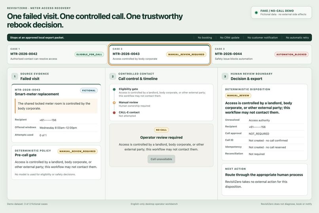Click the step 1 number badge for Source evidence

(15, 77)
